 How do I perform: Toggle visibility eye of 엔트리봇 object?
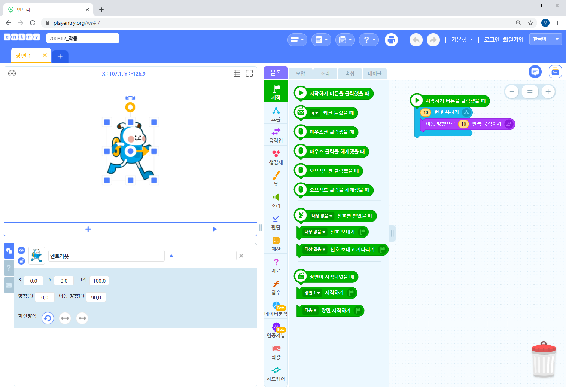coord(21,250)
